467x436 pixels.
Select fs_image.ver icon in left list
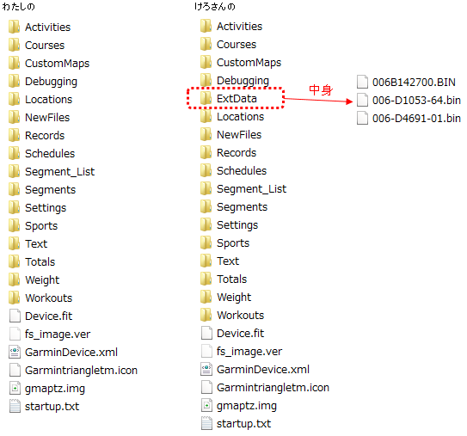tap(15, 335)
